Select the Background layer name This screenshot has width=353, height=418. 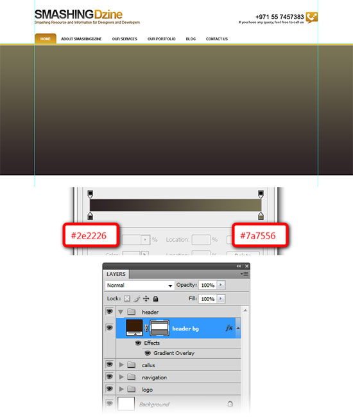point(154,404)
